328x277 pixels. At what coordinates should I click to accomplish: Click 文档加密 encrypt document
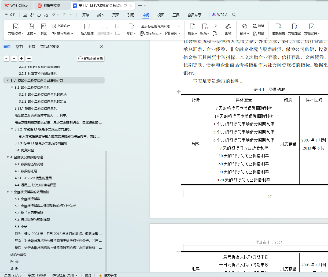(294, 29)
